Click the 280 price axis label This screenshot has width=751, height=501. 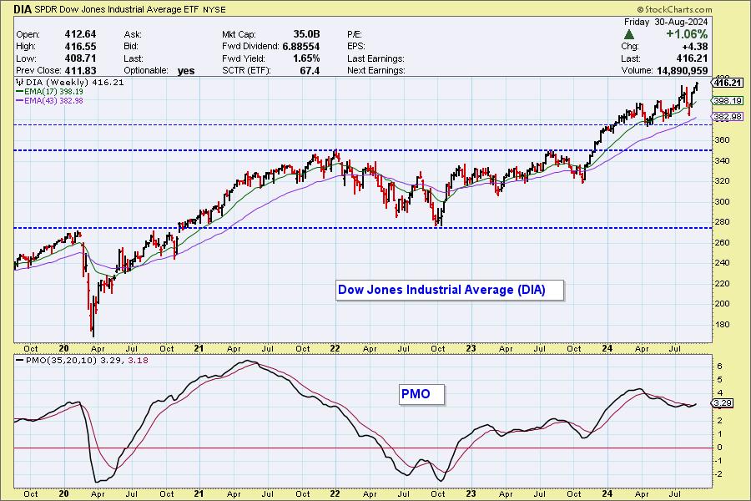coord(723,221)
